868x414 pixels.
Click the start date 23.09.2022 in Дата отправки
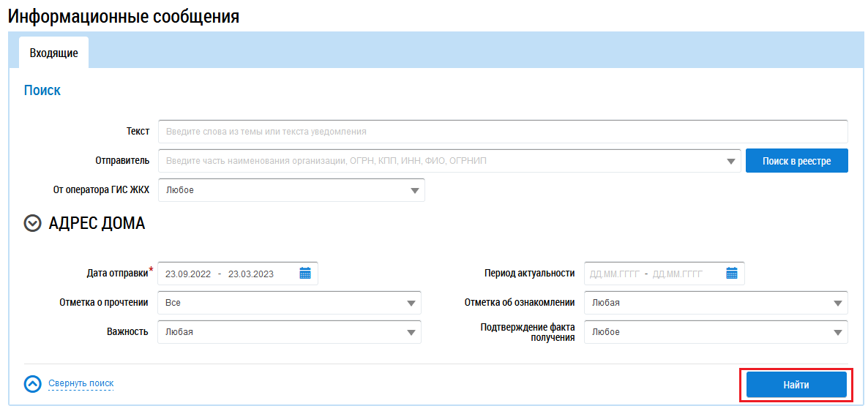(x=188, y=274)
